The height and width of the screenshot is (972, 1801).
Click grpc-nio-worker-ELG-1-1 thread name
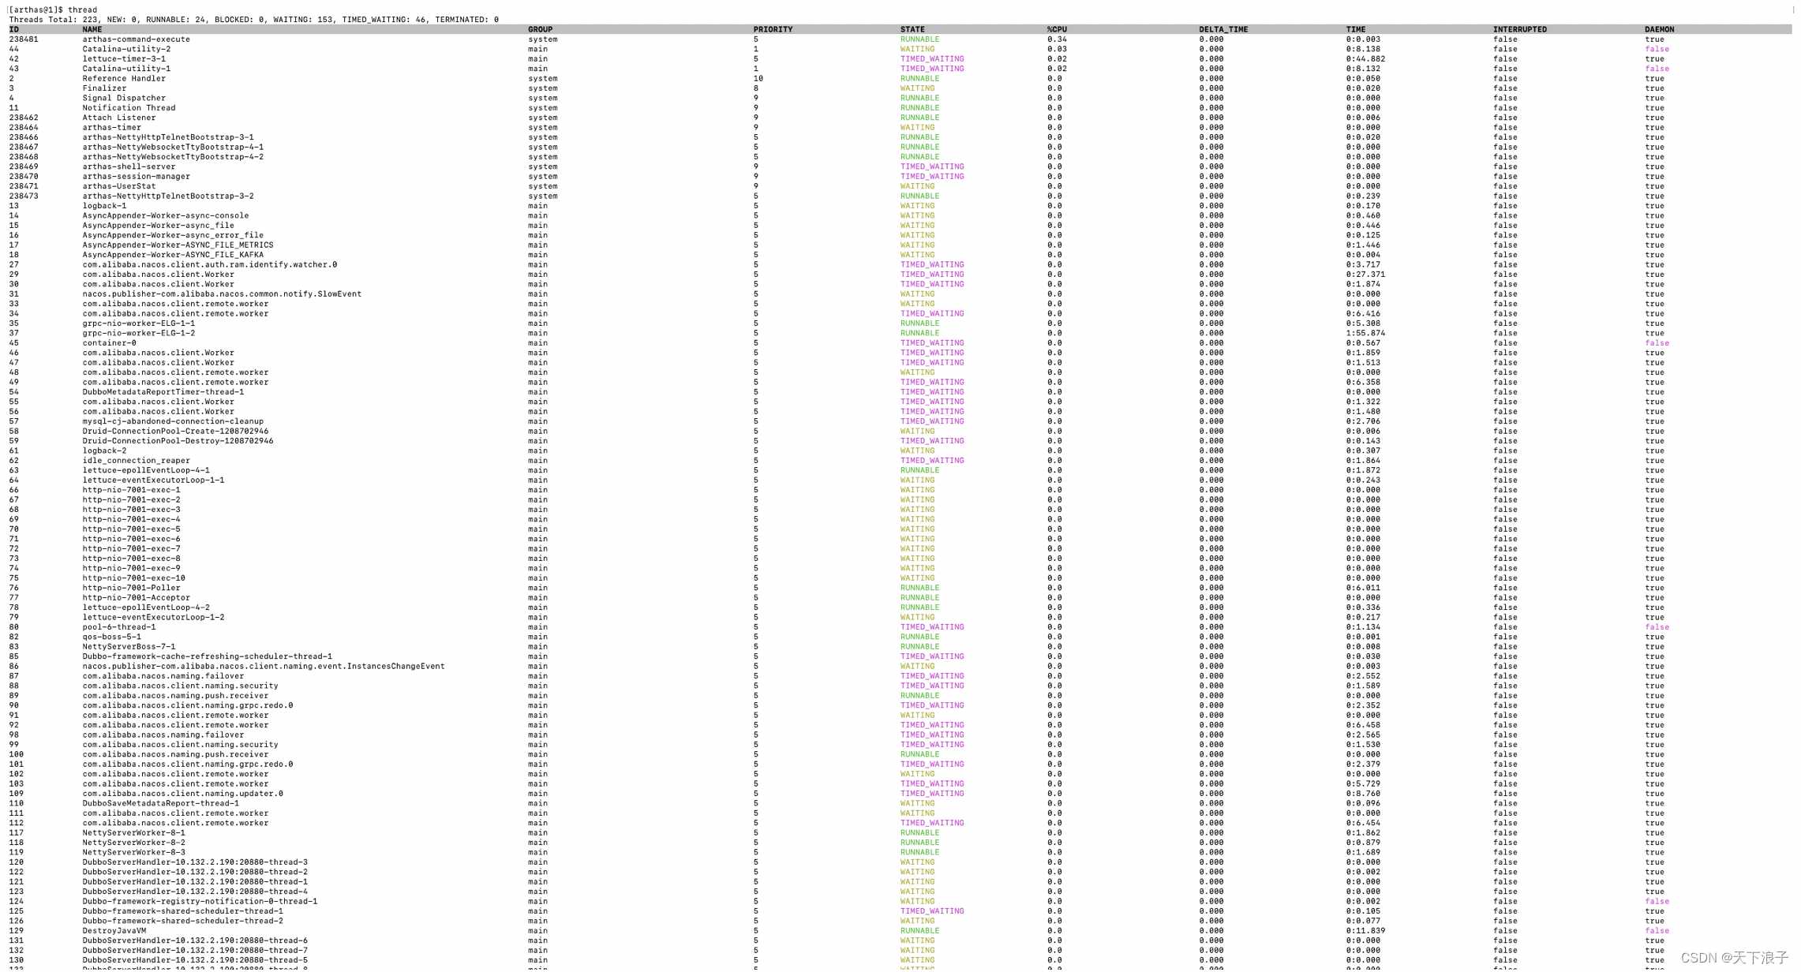point(139,323)
